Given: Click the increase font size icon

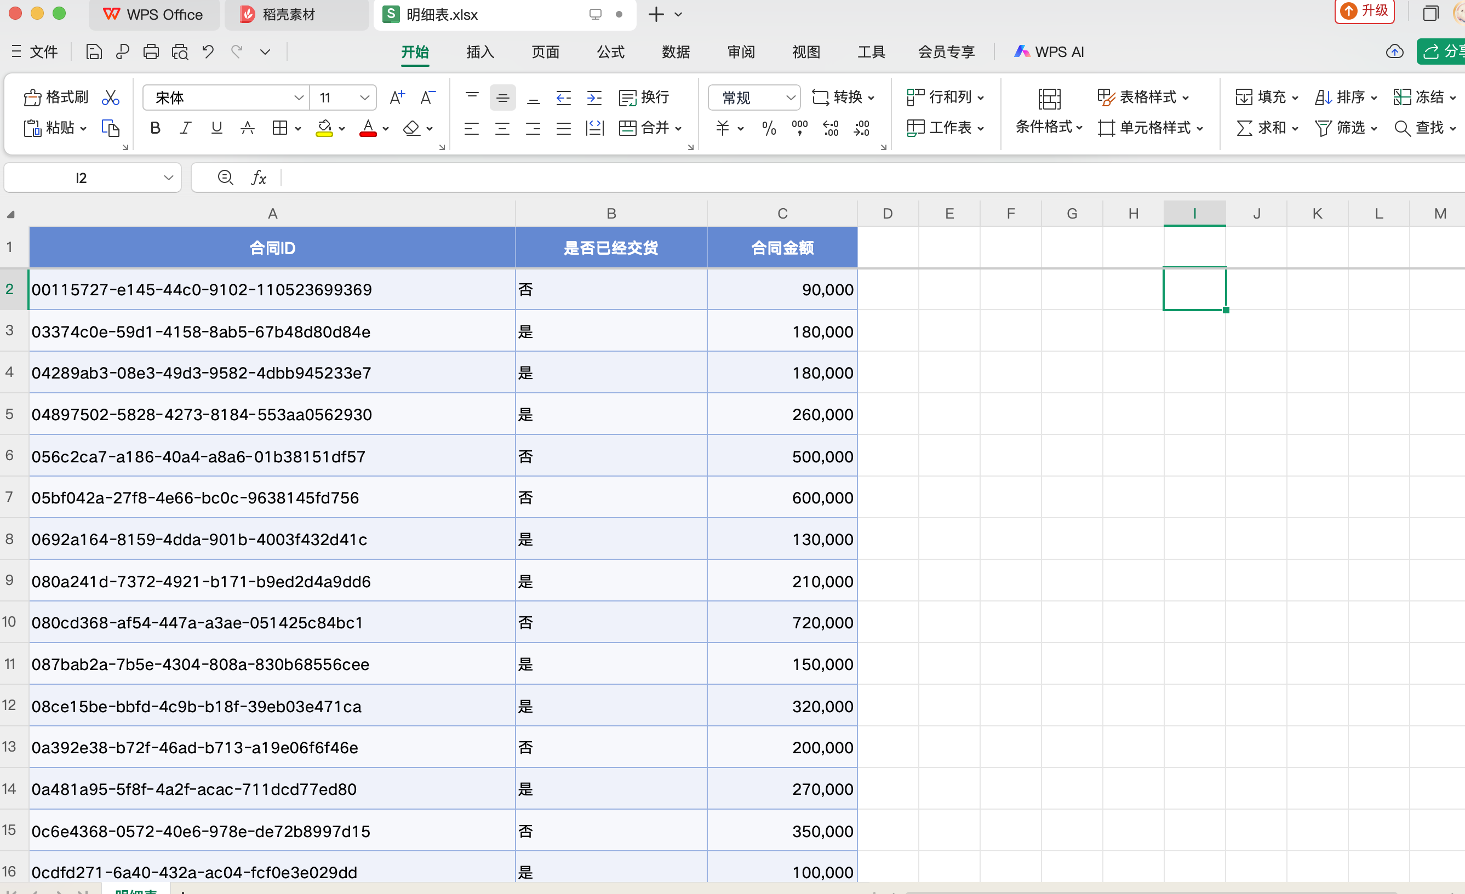Looking at the screenshot, I should tap(397, 97).
